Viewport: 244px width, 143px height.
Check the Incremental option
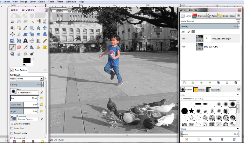click(12, 138)
